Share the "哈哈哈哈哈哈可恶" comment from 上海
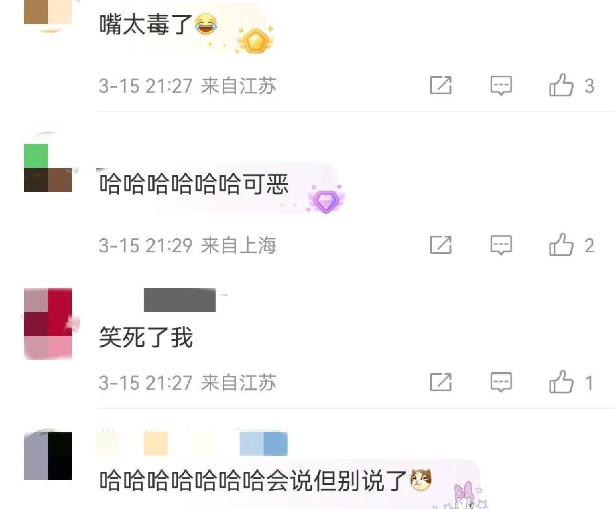This screenshot has width=614, height=509. [x=441, y=245]
